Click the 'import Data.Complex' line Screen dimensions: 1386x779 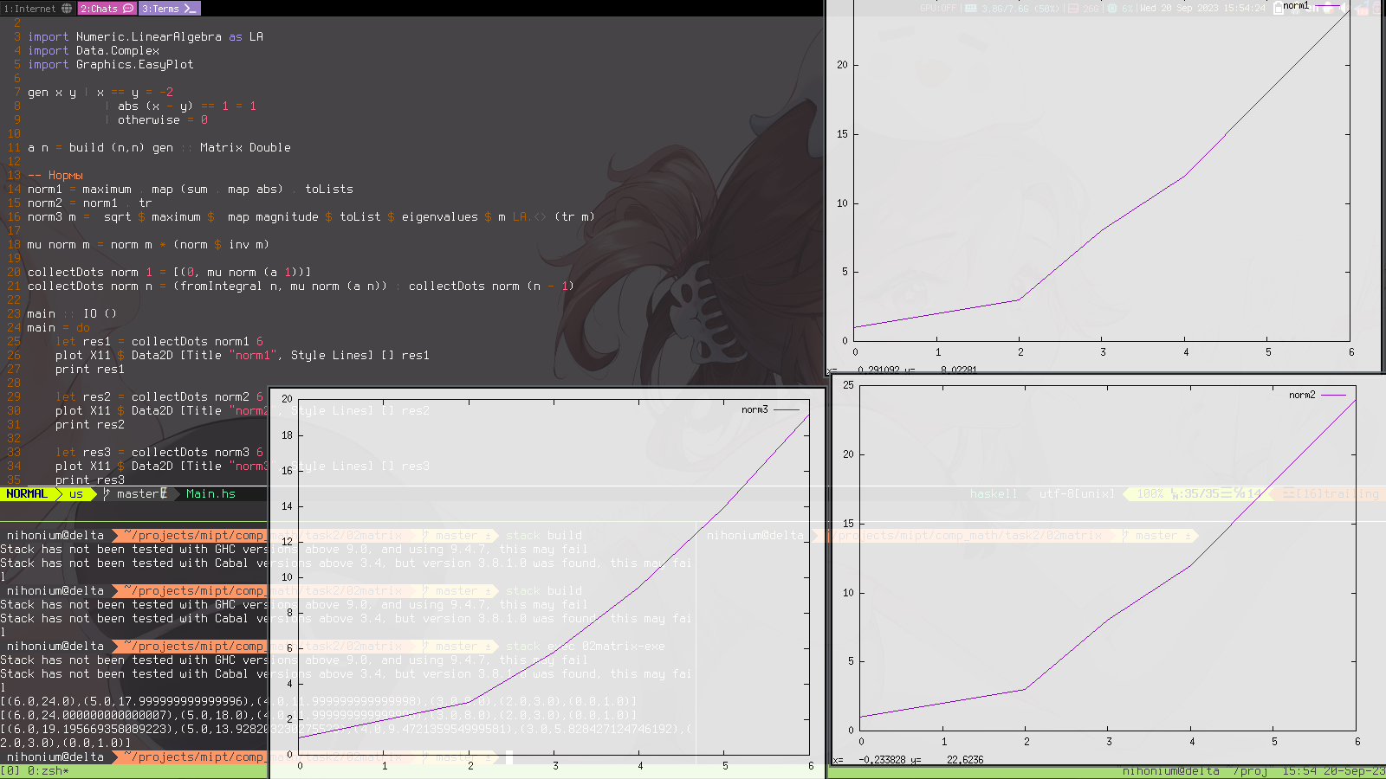tap(94, 51)
